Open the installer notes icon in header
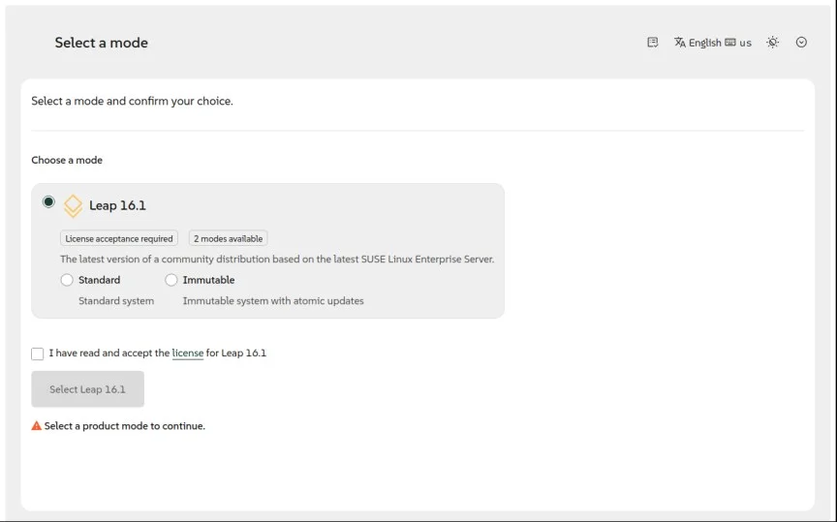The width and height of the screenshot is (837, 522). point(652,43)
